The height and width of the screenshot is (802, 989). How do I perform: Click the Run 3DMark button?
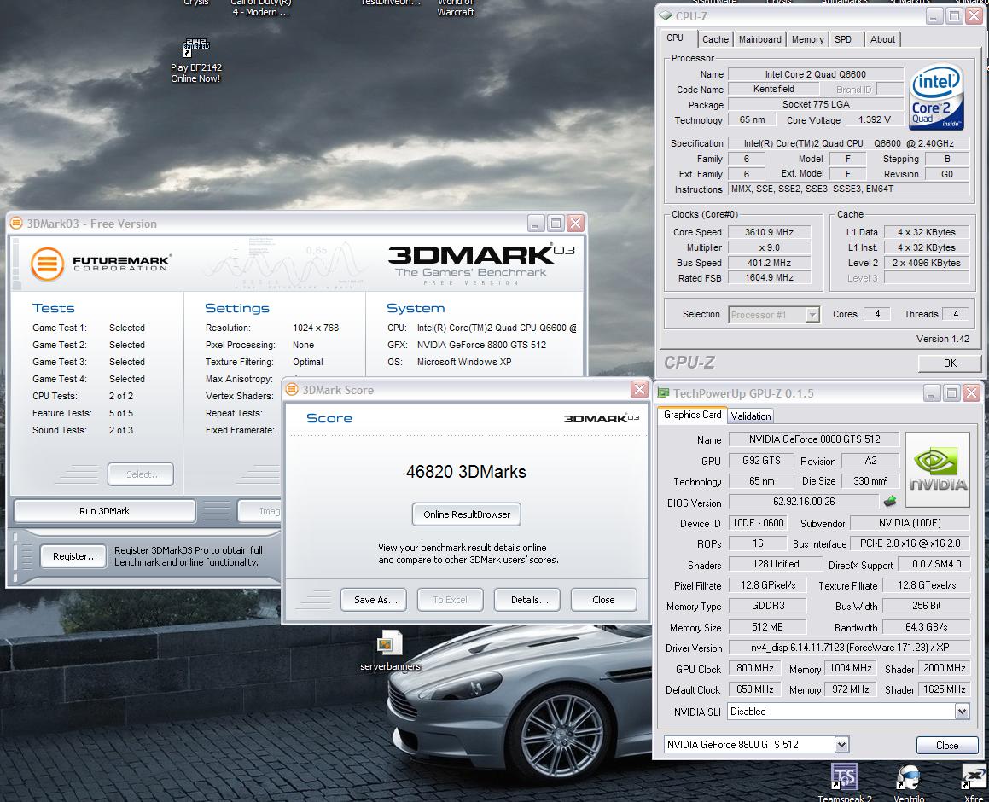tap(105, 511)
